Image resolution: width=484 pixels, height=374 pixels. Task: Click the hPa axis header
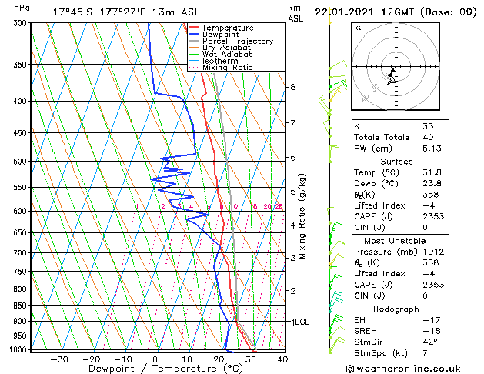tap(22, 8)
